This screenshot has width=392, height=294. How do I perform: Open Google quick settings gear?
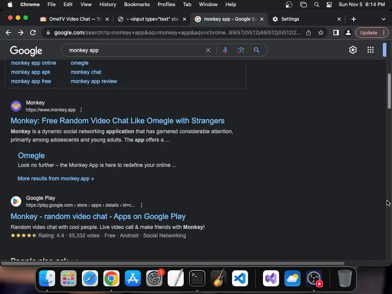[353, 50]
